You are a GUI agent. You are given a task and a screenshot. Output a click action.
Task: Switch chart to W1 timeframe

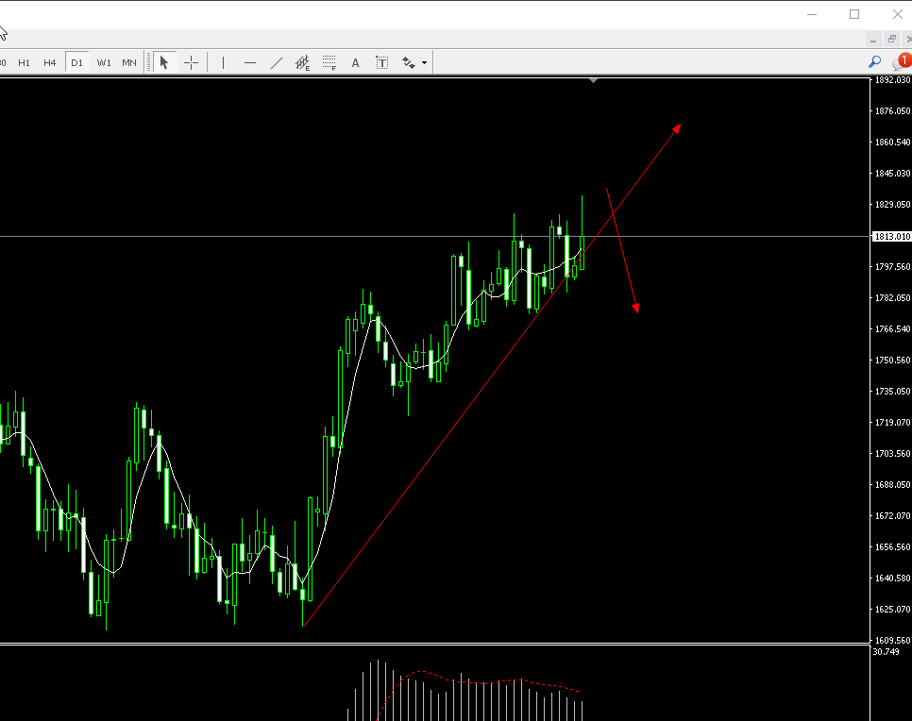(104, 62)
